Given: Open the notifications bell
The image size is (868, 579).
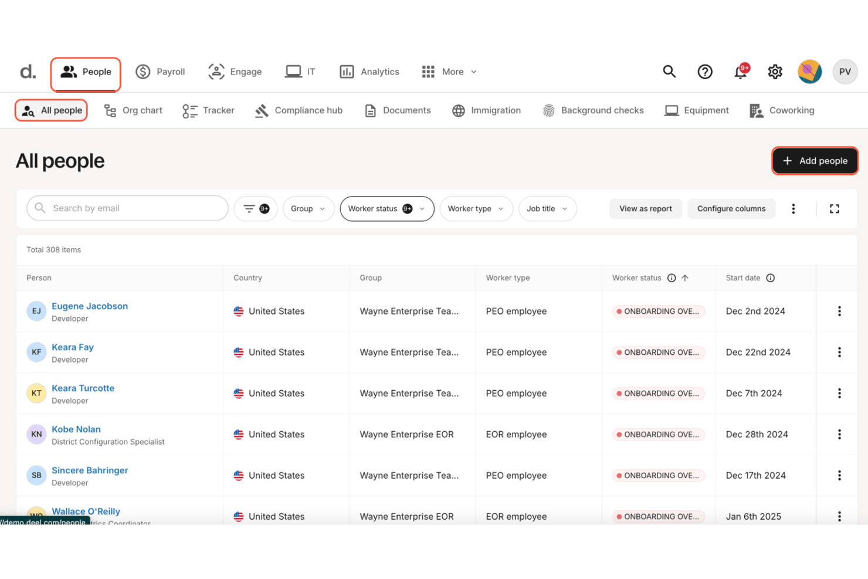Looking at the screenshot, I should [x=741, y=72].
